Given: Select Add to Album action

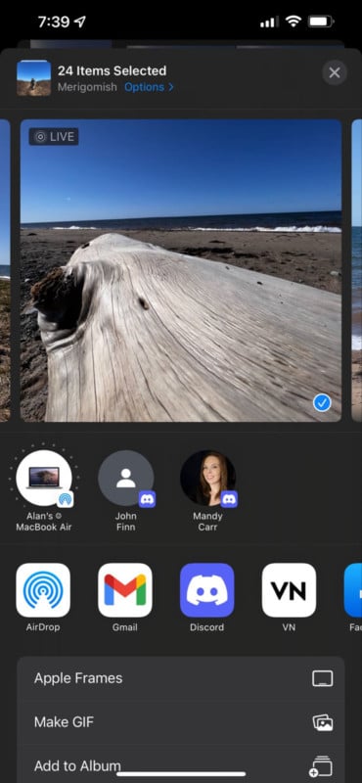Looking at the screenshot, I should point(181,765).
